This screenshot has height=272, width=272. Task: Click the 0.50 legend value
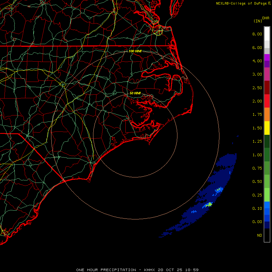click(257, 182)
